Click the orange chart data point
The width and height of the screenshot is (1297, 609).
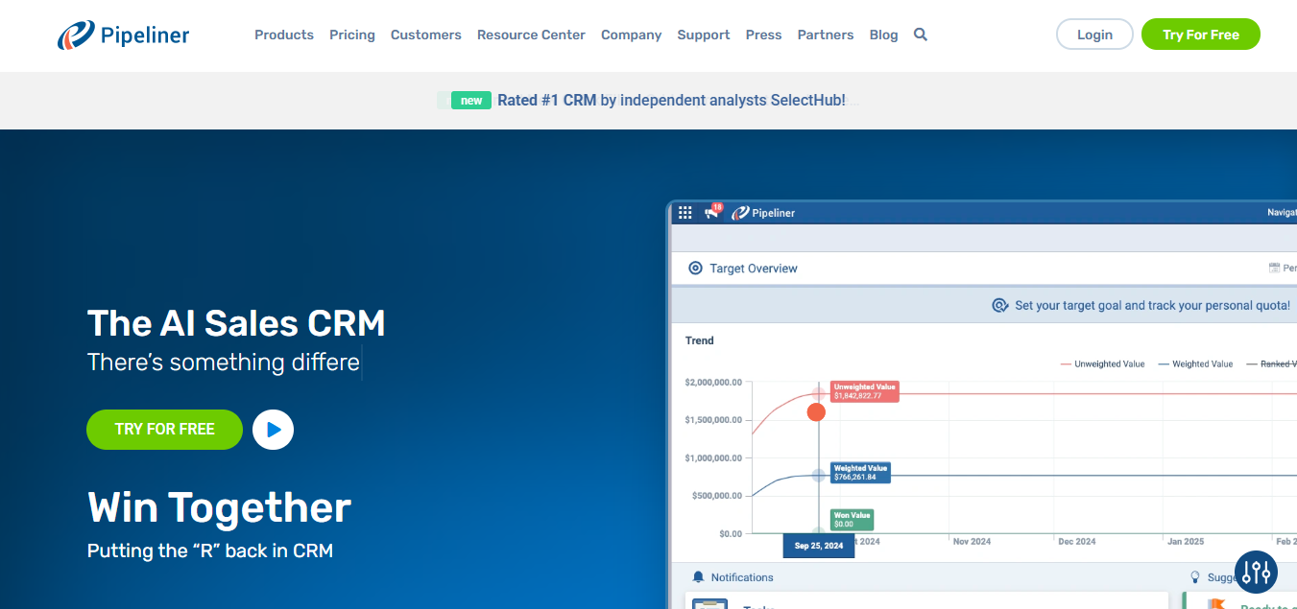(816, 412)
